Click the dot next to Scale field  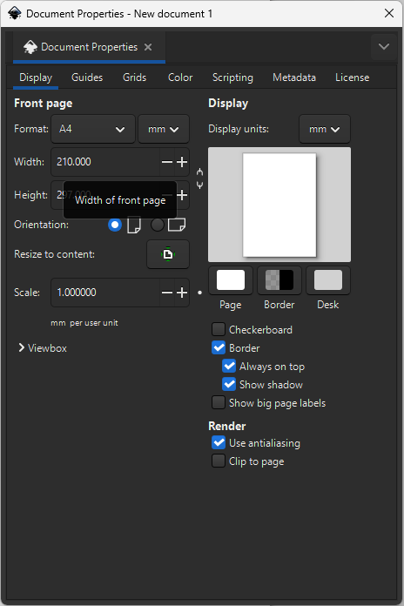coord(199,293)
